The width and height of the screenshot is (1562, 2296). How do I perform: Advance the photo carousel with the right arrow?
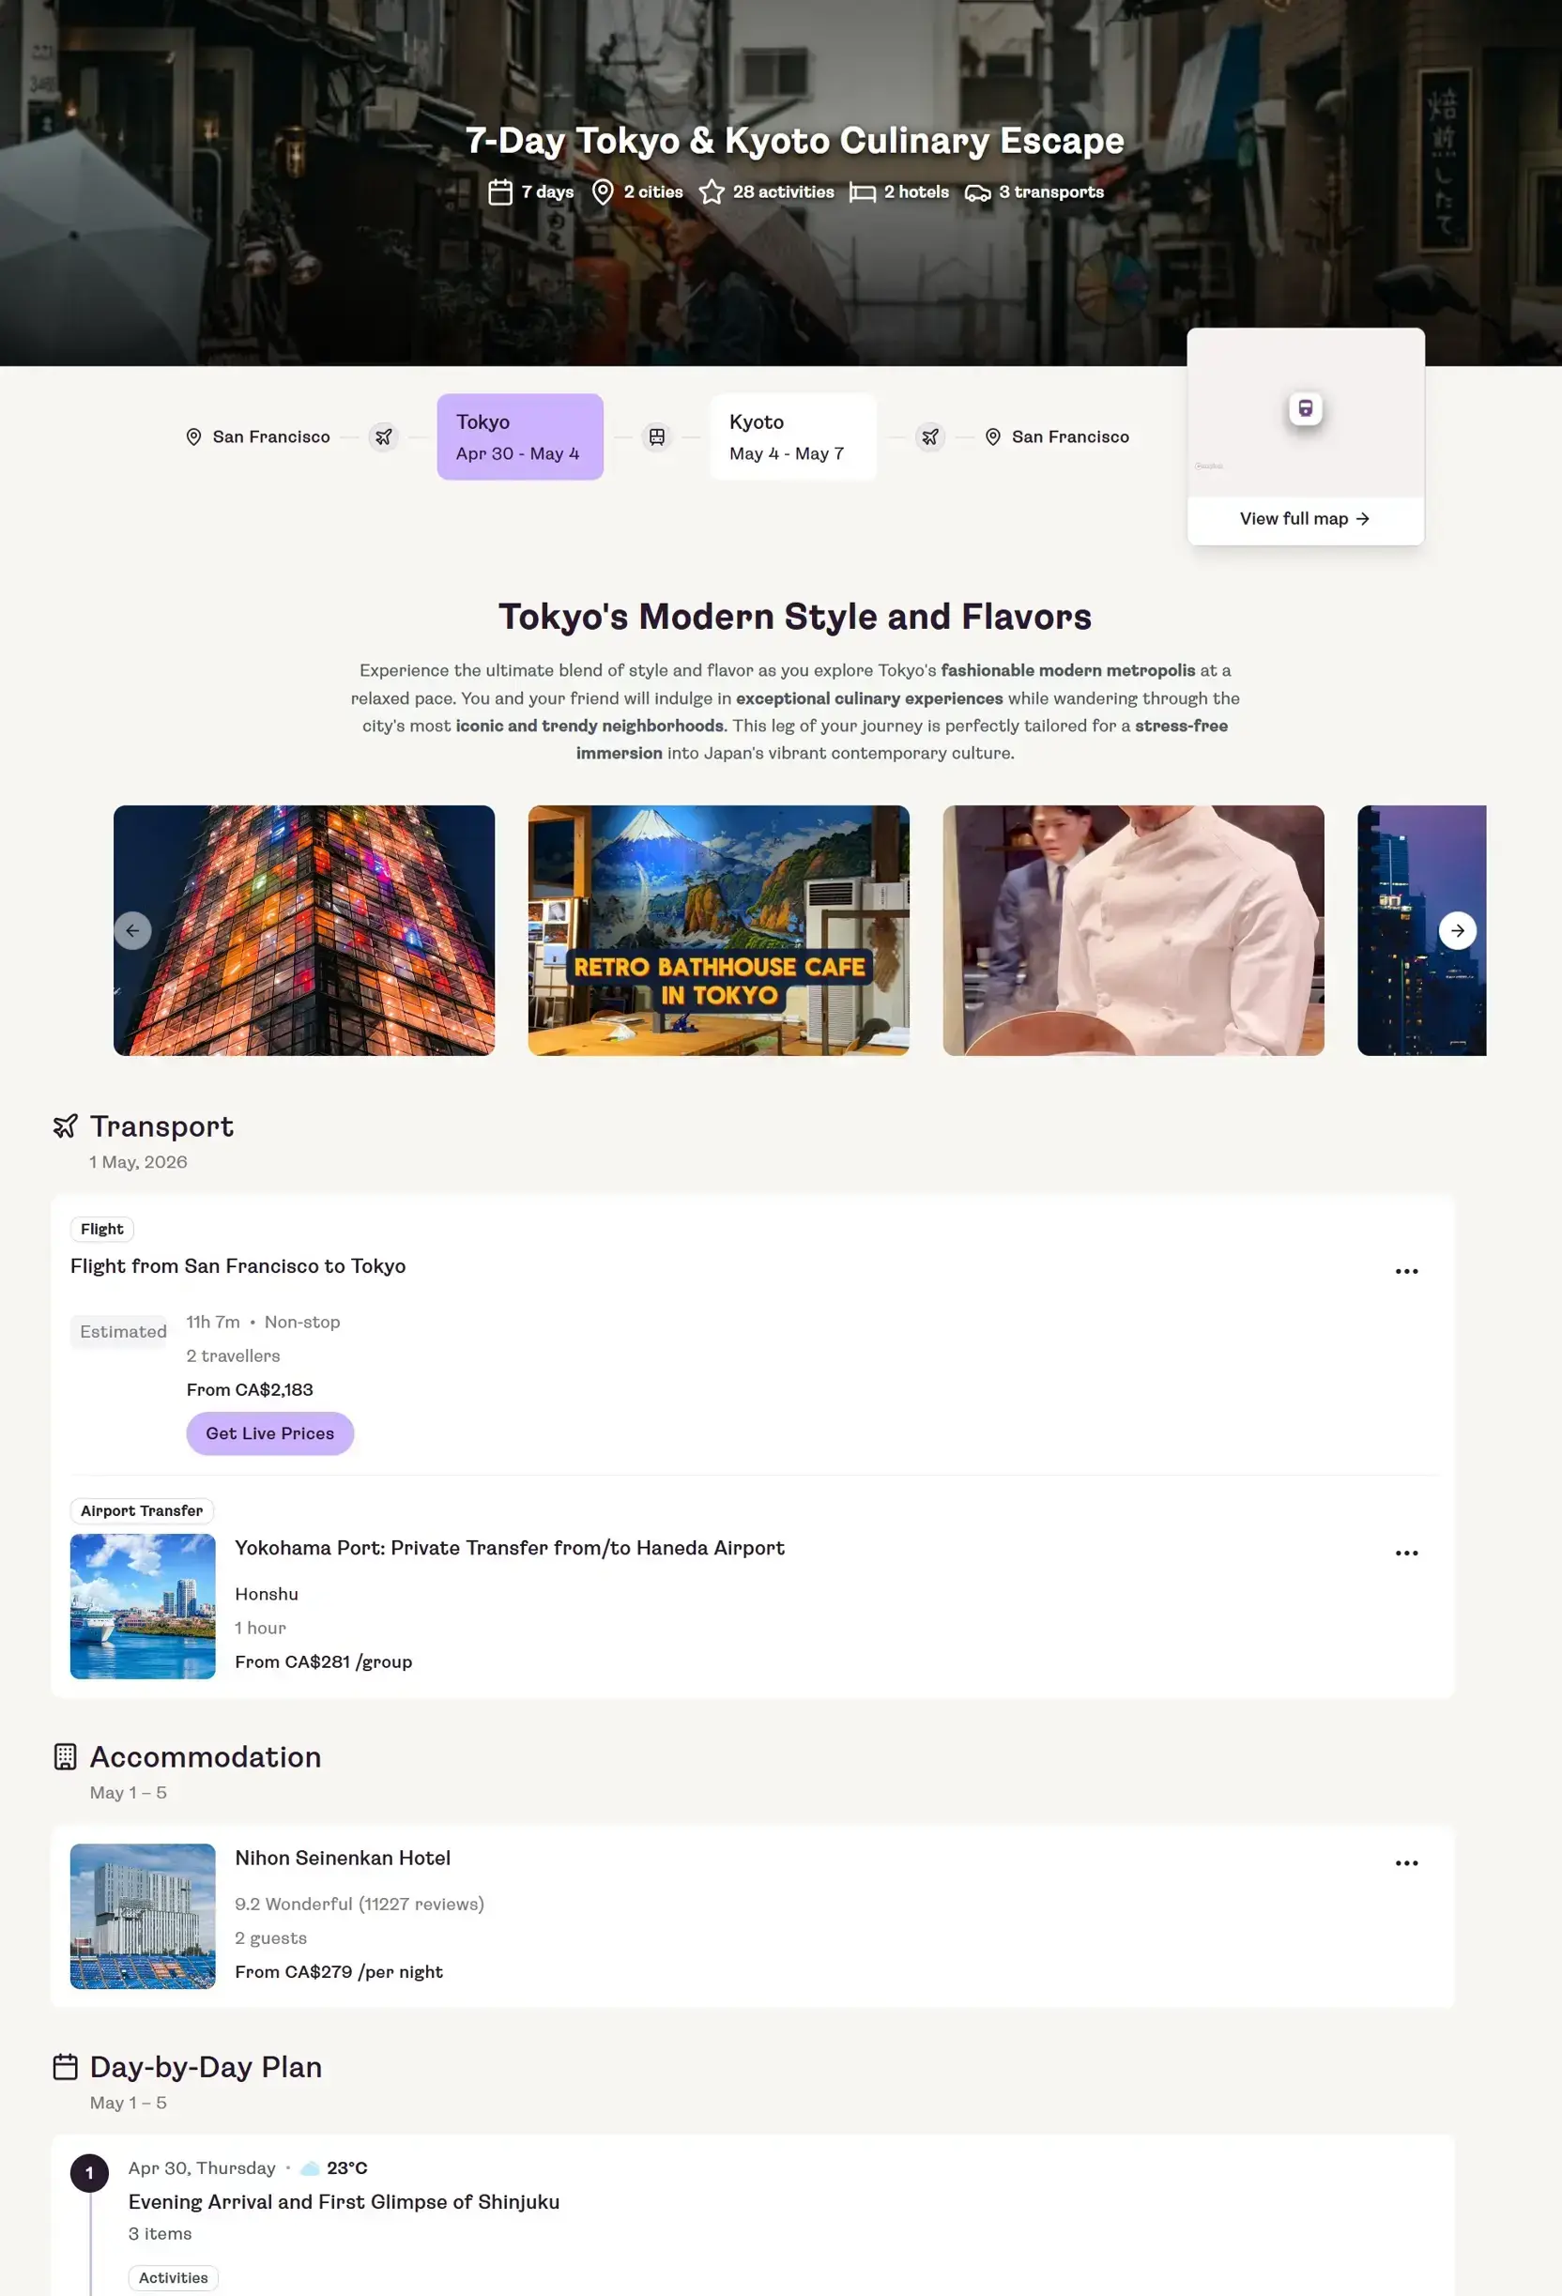(x=1457, y=929)
